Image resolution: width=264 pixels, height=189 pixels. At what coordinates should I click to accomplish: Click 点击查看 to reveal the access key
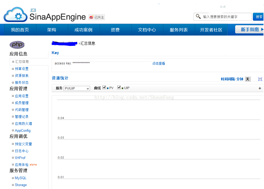159,63
